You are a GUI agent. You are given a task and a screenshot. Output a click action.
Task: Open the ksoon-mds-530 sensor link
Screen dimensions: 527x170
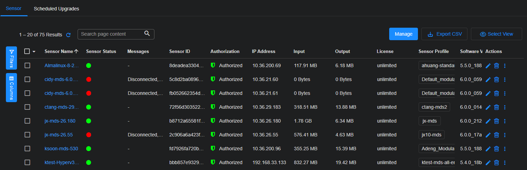61,149
